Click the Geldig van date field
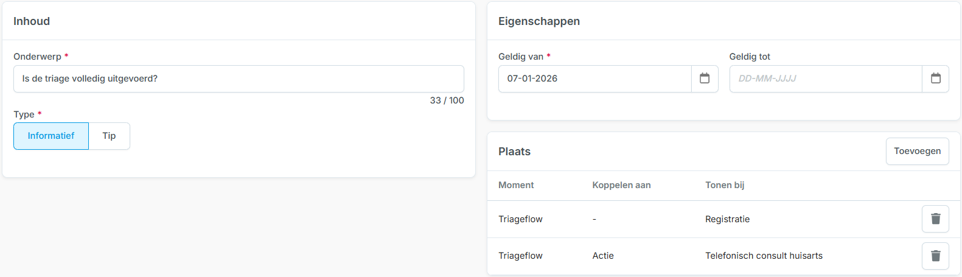962x277 pixels. (594, 79)
